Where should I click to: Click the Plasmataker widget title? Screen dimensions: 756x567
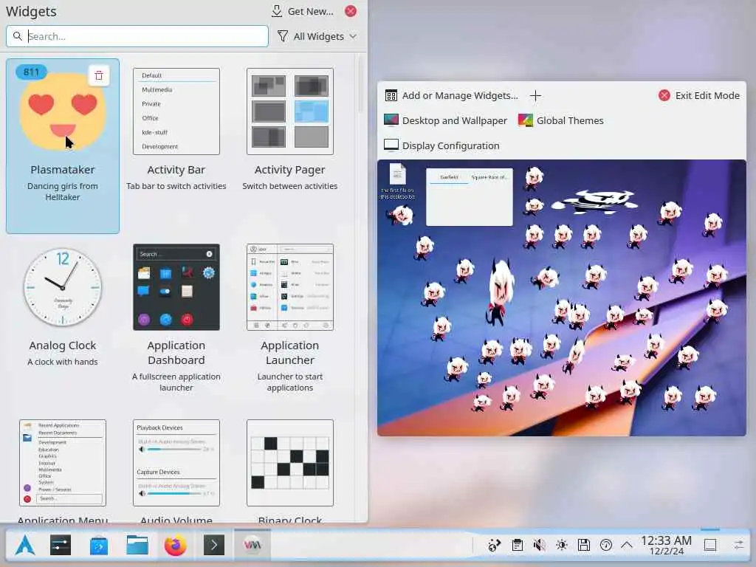(63, 170)
